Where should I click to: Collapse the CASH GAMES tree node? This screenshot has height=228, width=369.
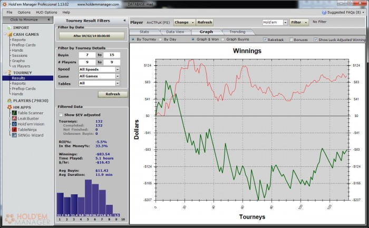coord(5,34)
